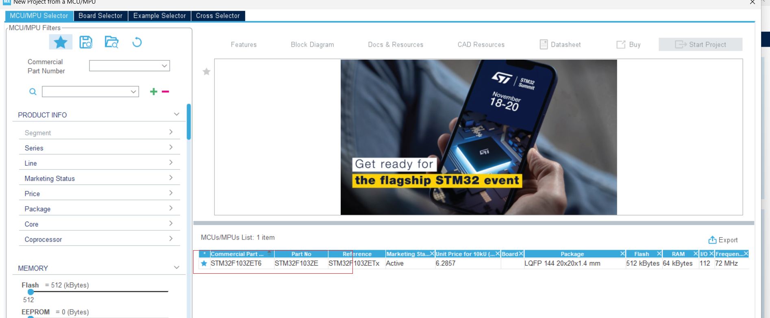Image resolution: width=770 pixels, height=318 pixels.
Task: Remove search filter with pink minus
Action: 165,92
